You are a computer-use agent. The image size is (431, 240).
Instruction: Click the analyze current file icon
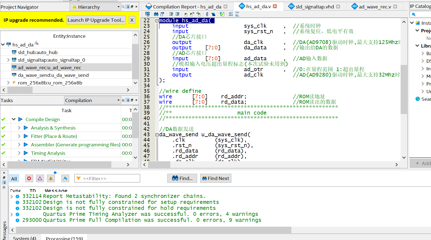[x=222, y=14]
